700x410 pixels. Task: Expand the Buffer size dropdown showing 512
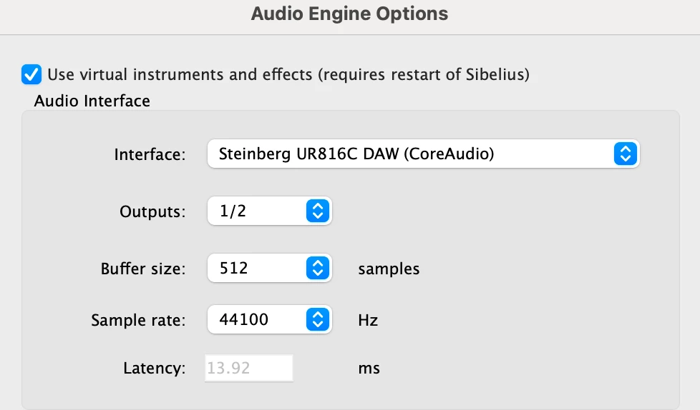256,268
